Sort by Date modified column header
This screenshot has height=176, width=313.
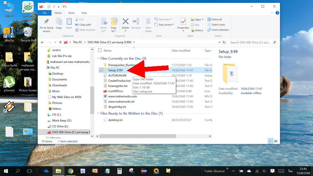coord(181,50)
